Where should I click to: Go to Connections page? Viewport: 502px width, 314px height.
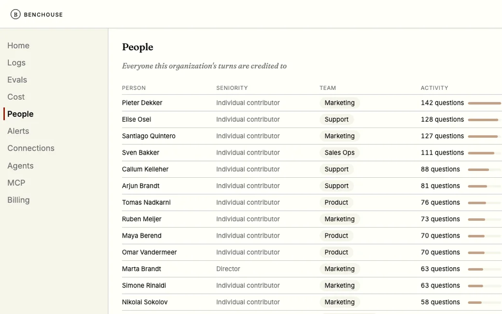31,148
